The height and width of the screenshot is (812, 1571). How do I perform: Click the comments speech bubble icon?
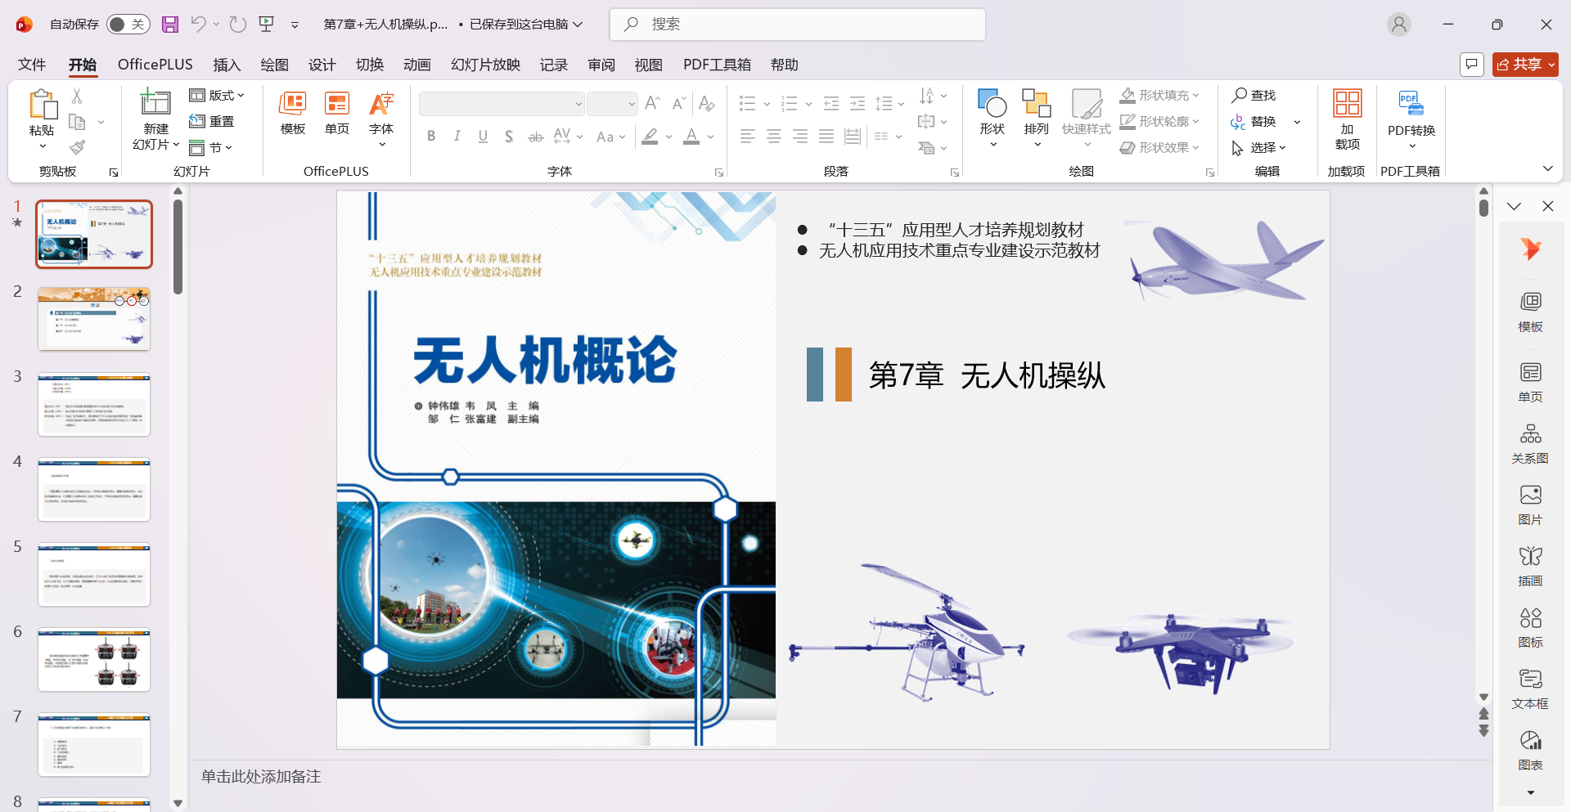[x=1472, y=64]
